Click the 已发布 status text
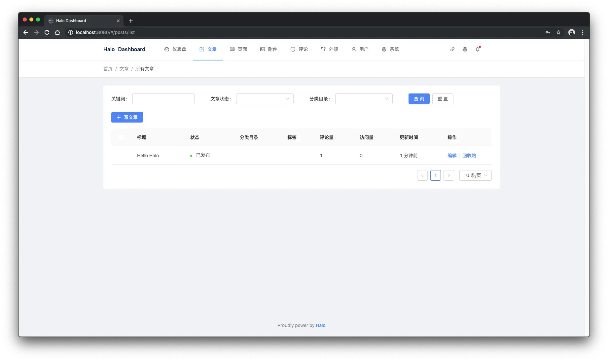 [x=203, y=155]
